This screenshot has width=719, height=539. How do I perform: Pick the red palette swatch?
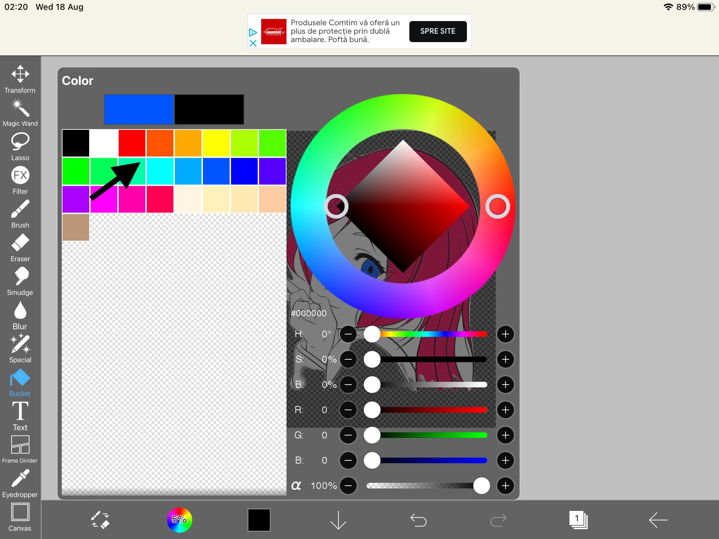tap(132, 143)
